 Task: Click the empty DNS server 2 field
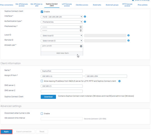[62, 91]
